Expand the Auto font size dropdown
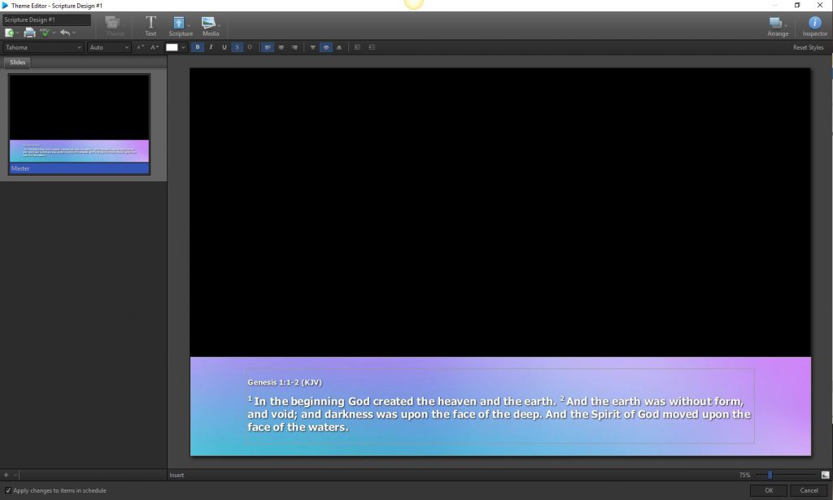The height and width of the screenshot is (500, 833). point(109,47)
